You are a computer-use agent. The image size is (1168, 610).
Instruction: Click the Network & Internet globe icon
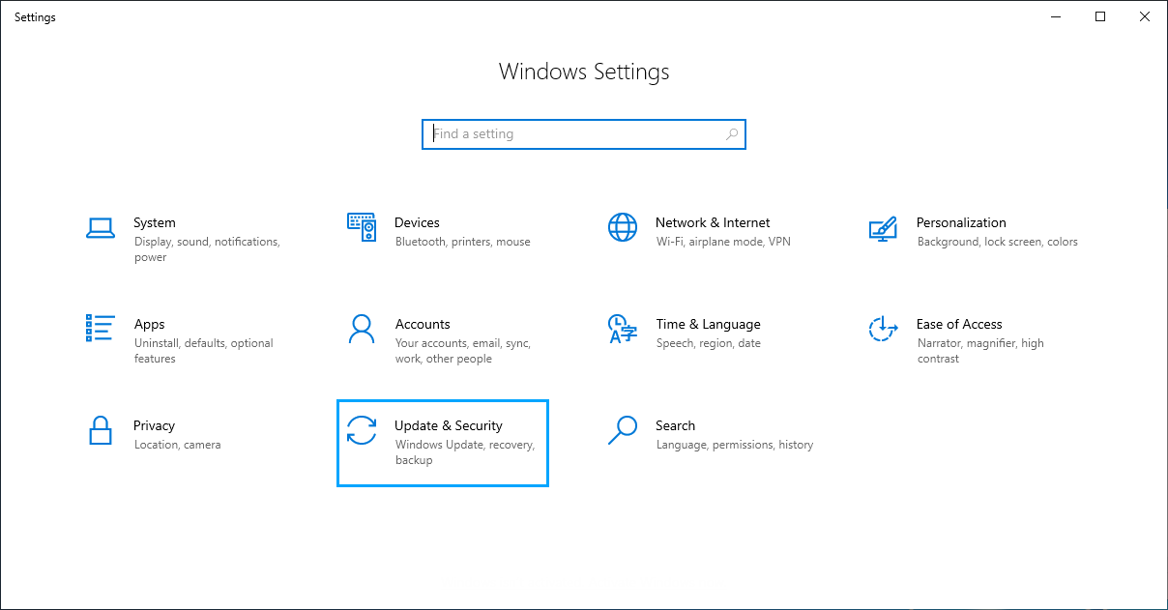pos(623,227)
